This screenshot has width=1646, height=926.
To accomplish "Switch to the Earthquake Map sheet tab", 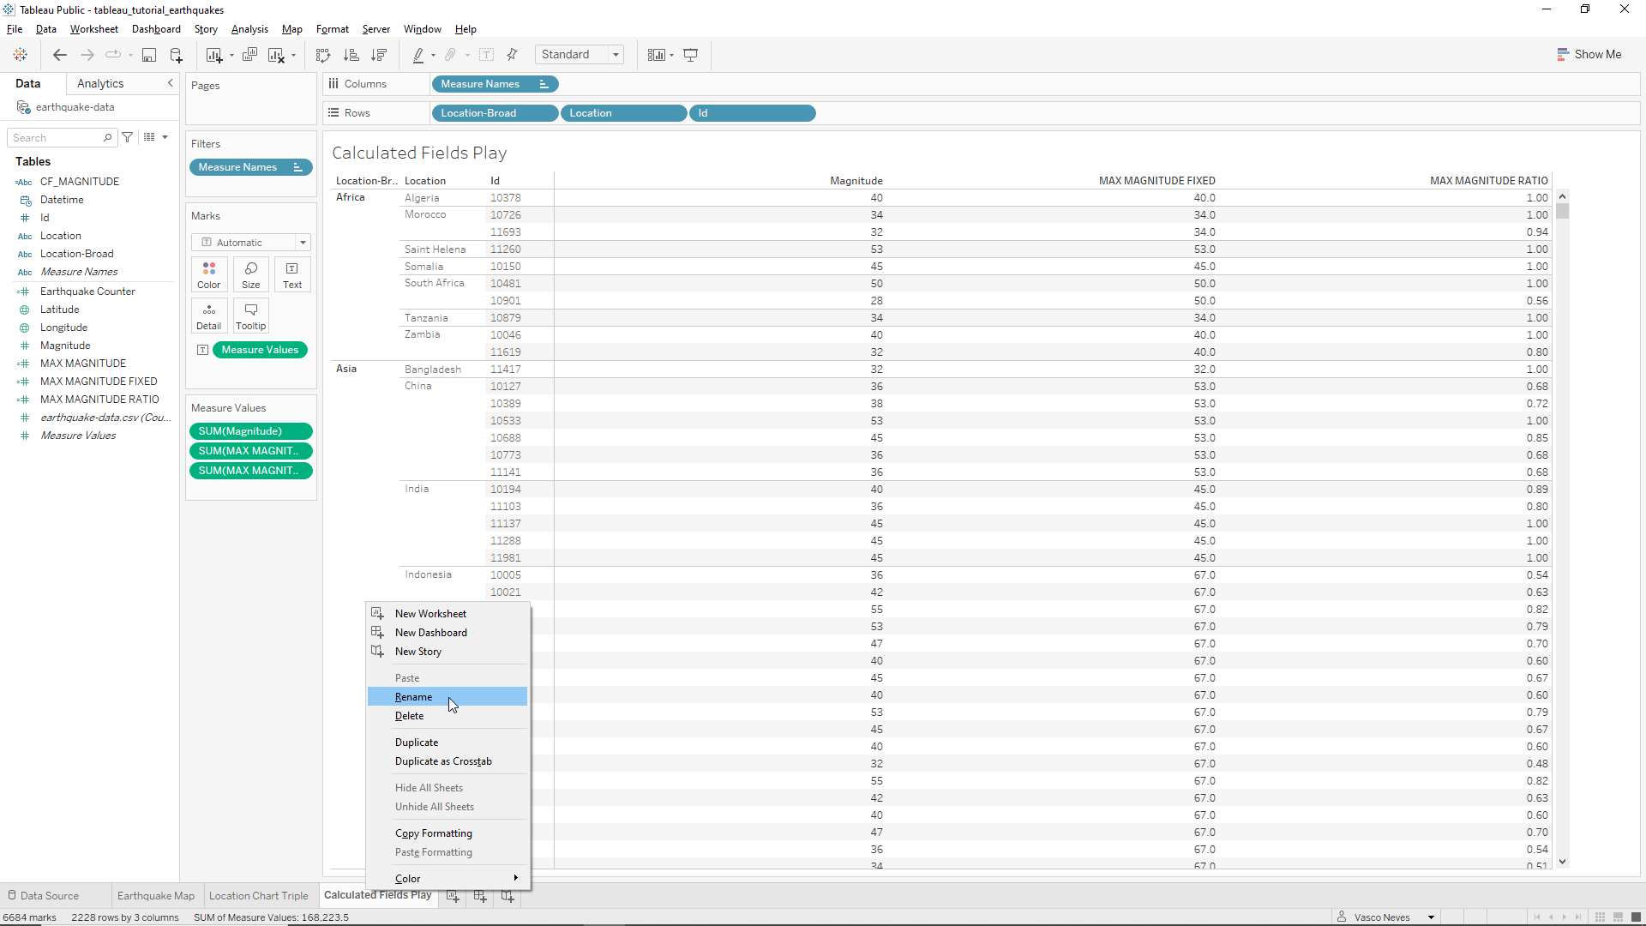I will (156, 896).
